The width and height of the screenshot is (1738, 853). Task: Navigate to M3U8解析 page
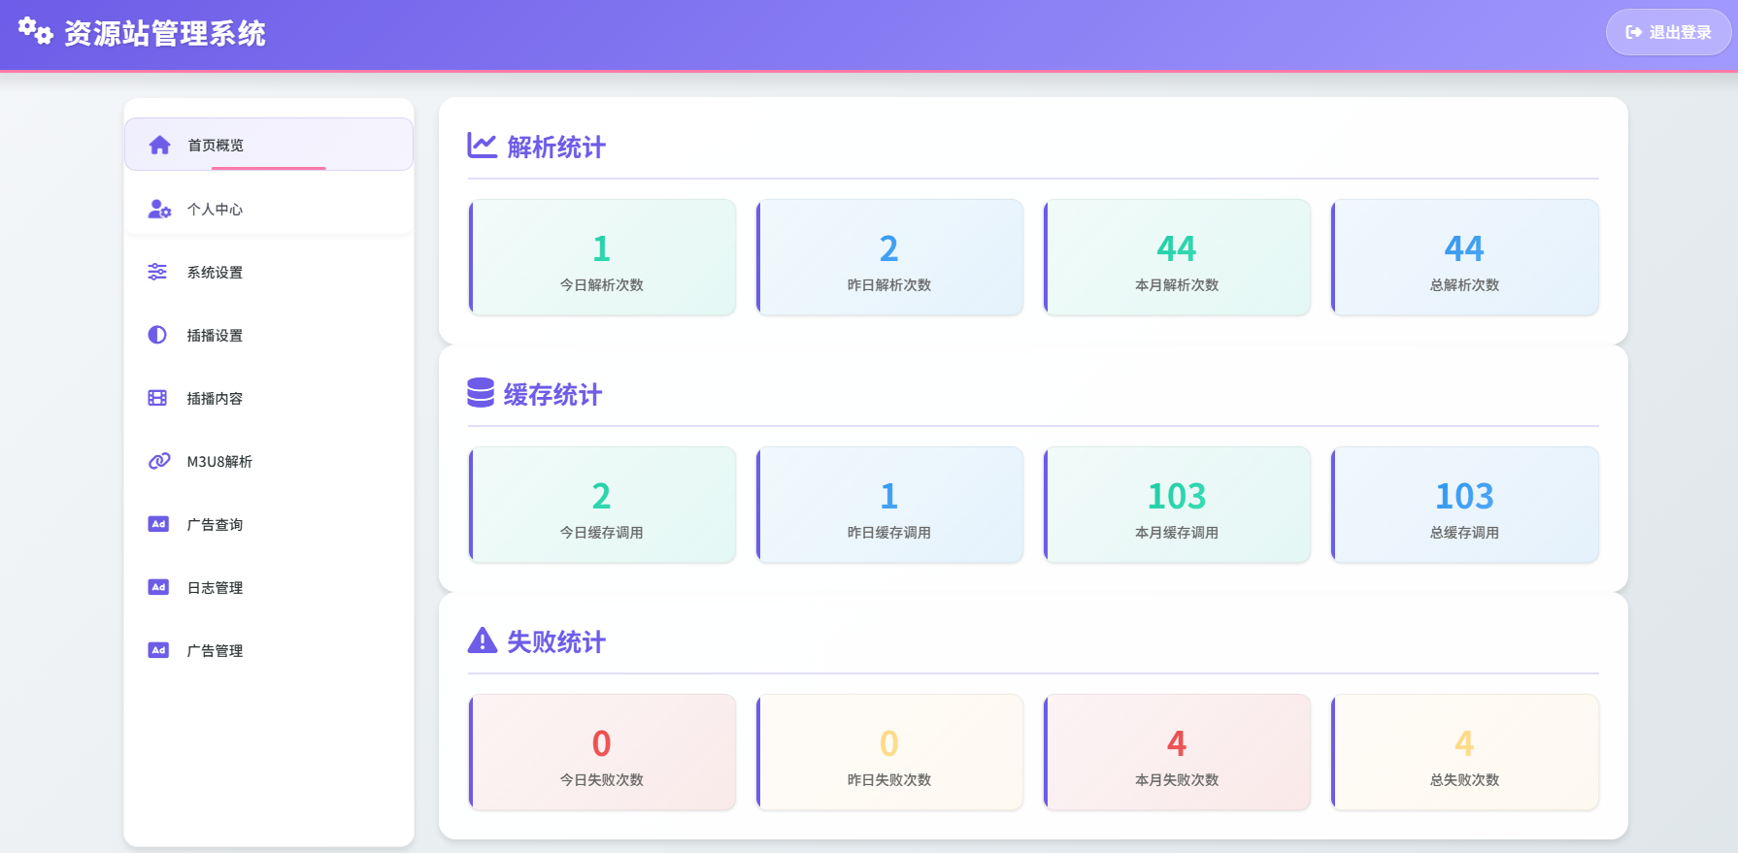click(x=269, y=461)
